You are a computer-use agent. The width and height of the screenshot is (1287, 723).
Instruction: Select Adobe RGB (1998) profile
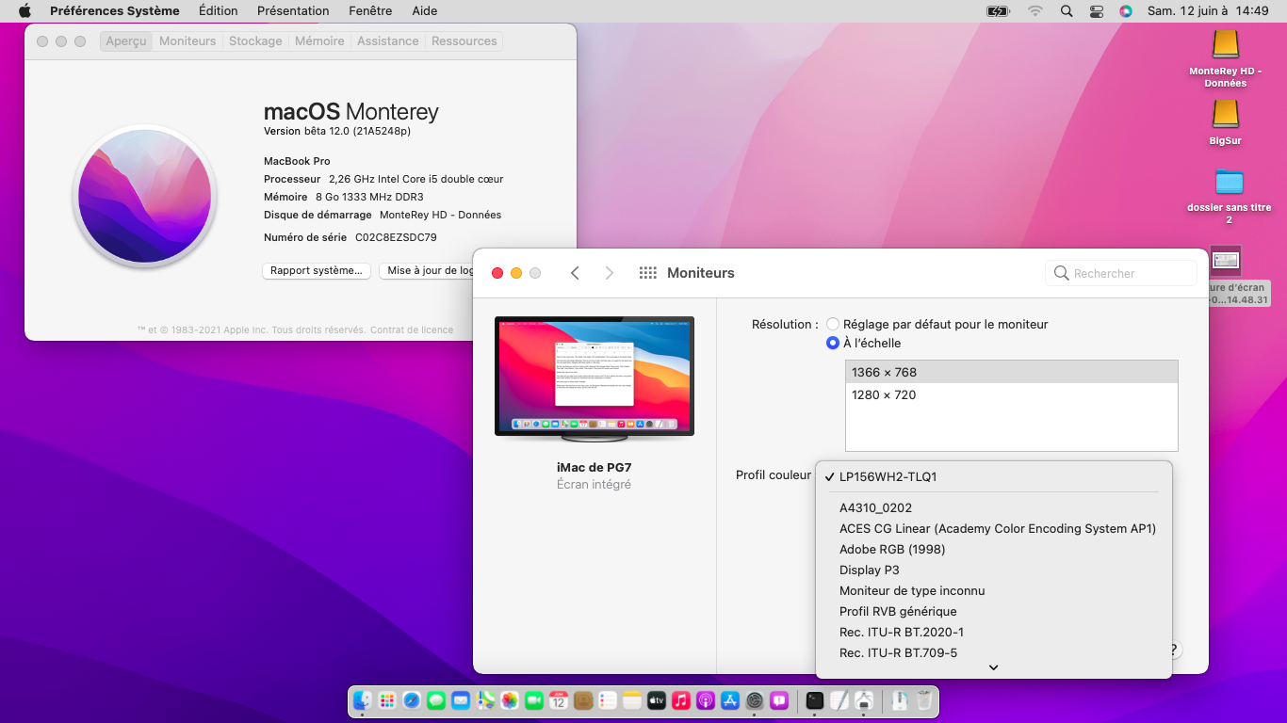tap(994, 549)
